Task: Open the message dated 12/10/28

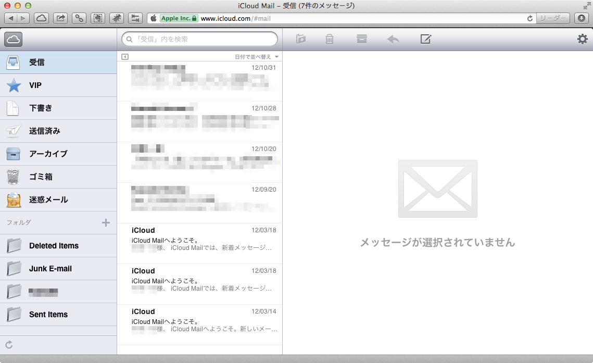Action: click(200, 122)
